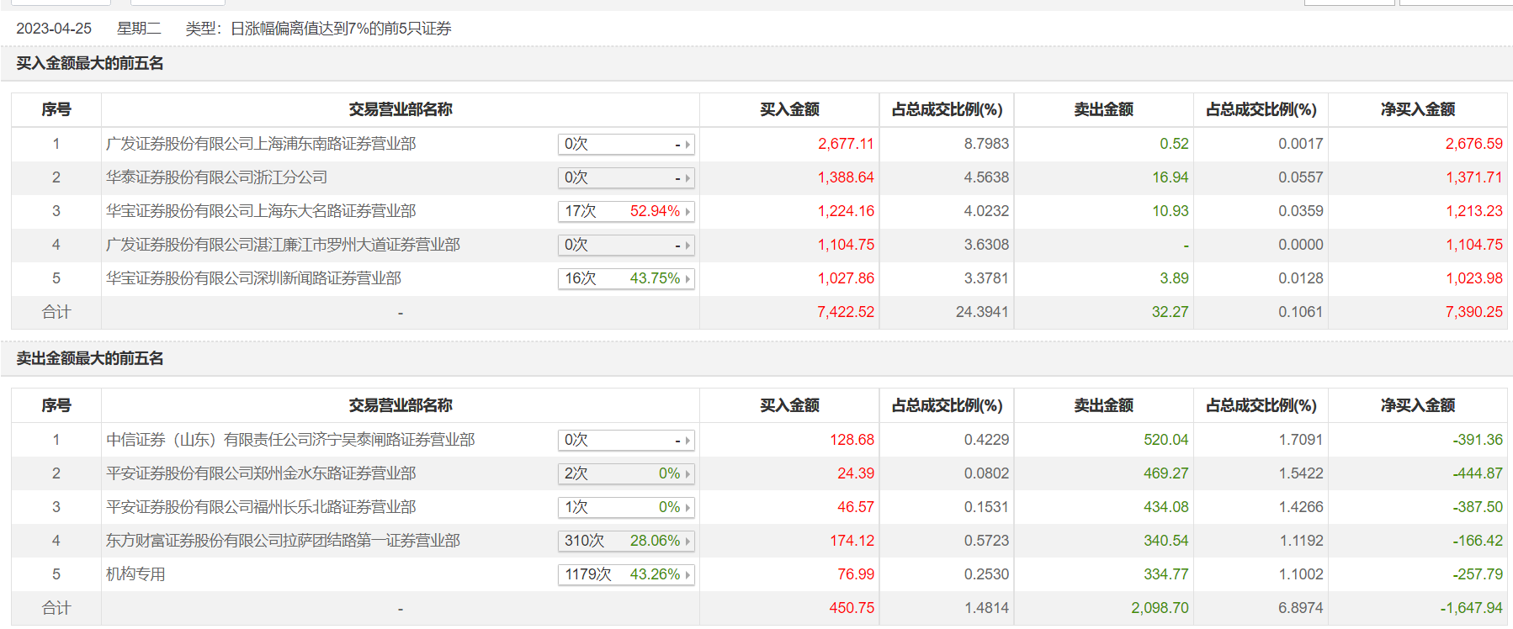
Task: Open 广发证券上海浦东南路证券营业部 link
Action: point(261,144)
